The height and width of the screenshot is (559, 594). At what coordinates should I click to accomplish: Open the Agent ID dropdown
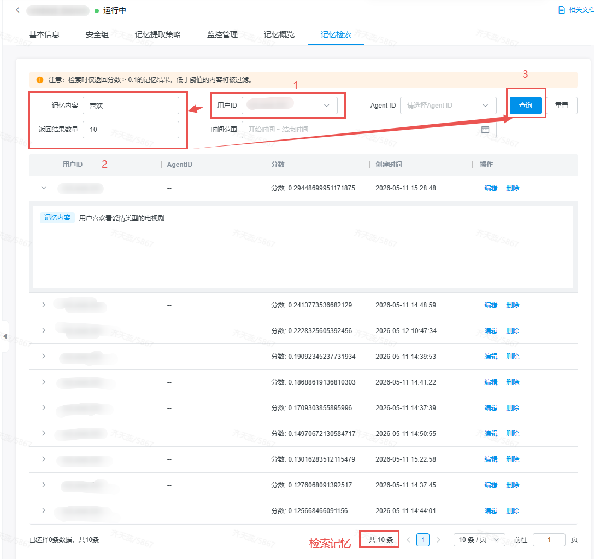coord(448,106)
